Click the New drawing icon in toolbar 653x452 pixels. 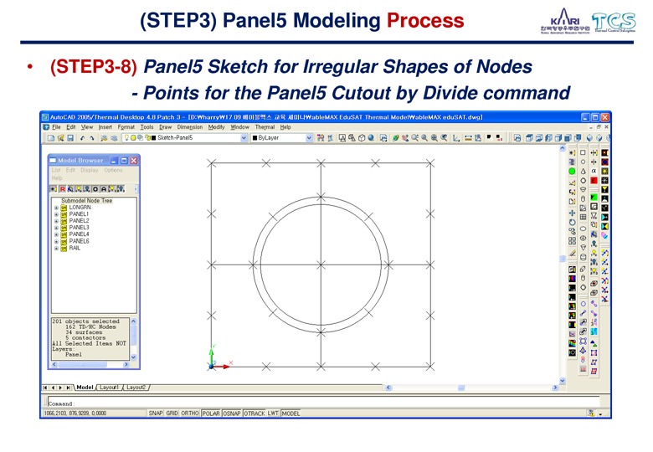tap(51, 138)
